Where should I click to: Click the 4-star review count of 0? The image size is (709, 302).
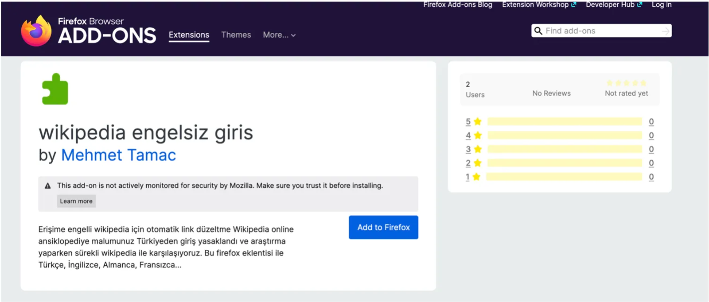651,135
